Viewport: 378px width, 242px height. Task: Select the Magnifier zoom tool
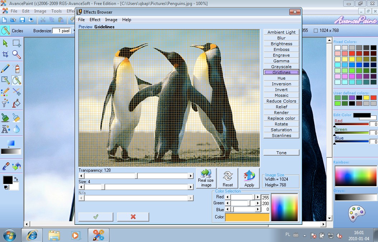tap(16, 54)
